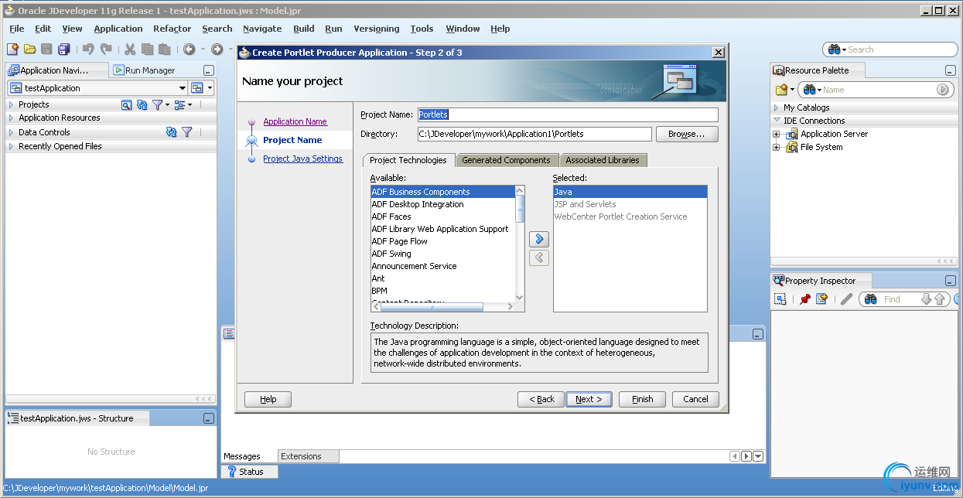
Task: Open the Tools menu
Action: pyautogui.click(x=422, y=29)
